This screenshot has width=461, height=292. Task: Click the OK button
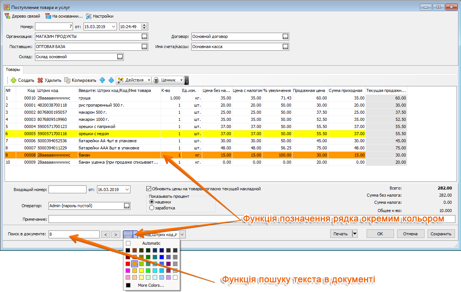coord(380,234)
